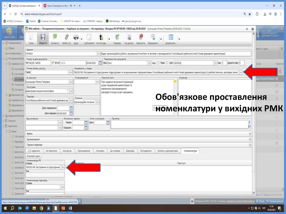Open За підписом person selector
The height and width of the screenshot is (214, 286).
coord(71,82)
